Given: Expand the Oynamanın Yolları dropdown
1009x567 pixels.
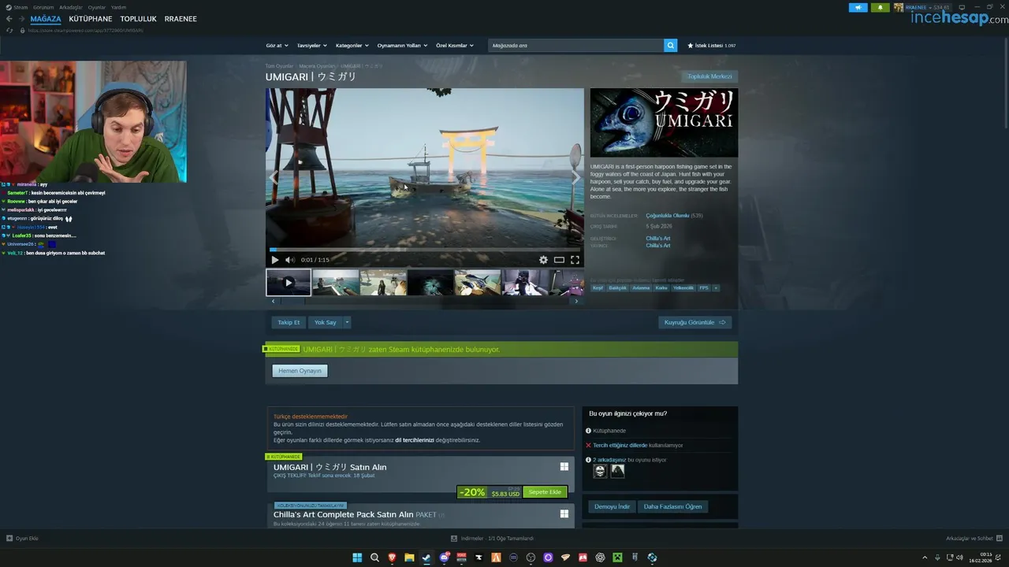Looking at the screenshot, I should click(x=402, y=46).
